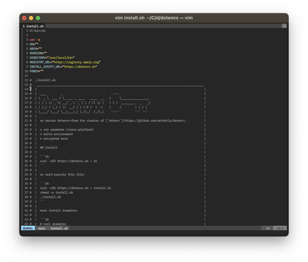The height and width of the screenshot is (262, 308).
Task: Click the window title 'vim install.sh ~/C/d/dotenvx — vim'
Action: click(x=154, y=18)
